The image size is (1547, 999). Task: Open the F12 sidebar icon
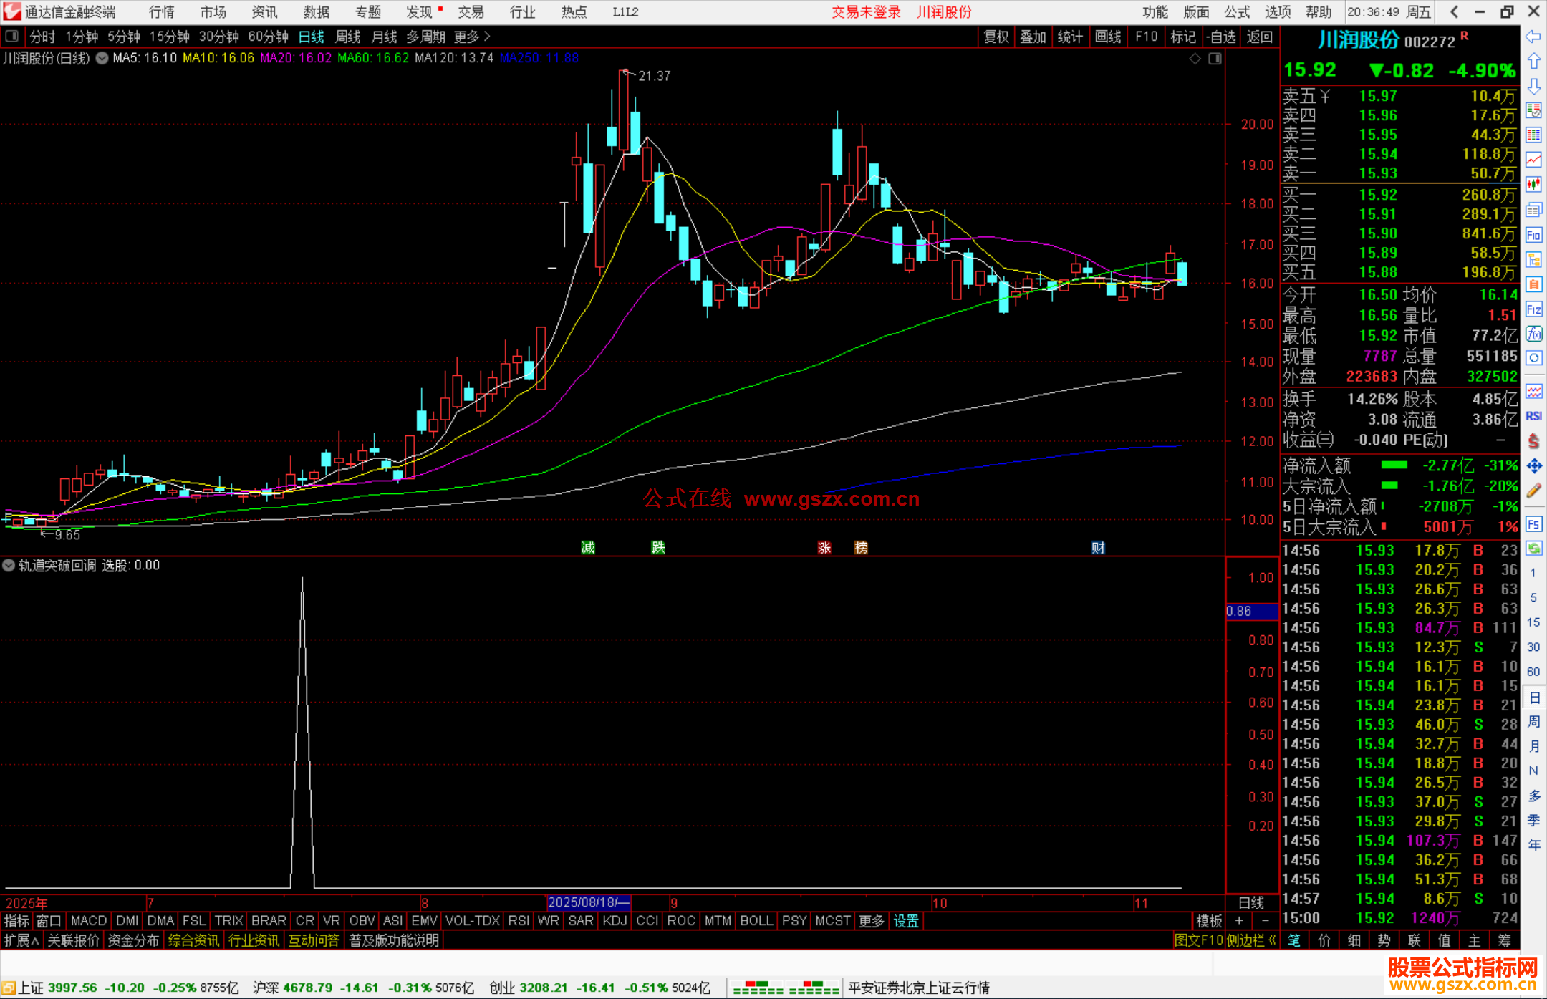point(1533,309)
